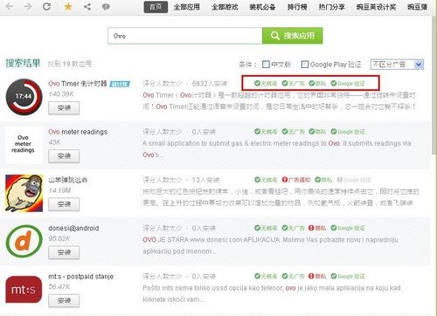The height and width of the screenshot is (316, 437).
Task: Bookmark page with the yellow star icon
Action: point(68,6)
